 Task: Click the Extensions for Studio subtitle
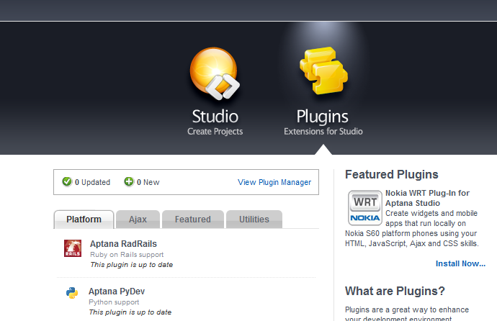323,132
